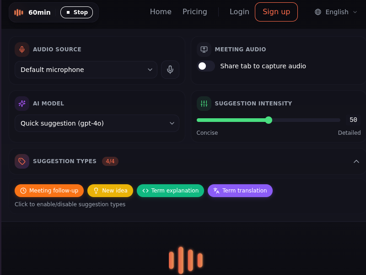Click the AI Model sparkle icon
This screenshot has height=275, width=366.
pyautogui.click(x=22, y=104)
